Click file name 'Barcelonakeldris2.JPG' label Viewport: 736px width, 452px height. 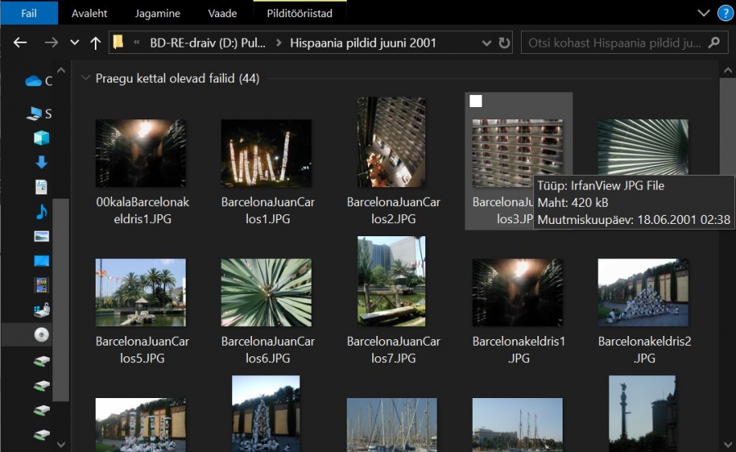coord(644,350)
